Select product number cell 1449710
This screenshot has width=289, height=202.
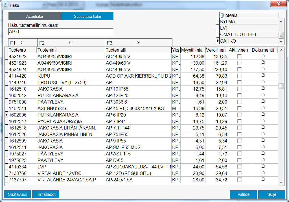pyautogui.click(x=23, y=82)
